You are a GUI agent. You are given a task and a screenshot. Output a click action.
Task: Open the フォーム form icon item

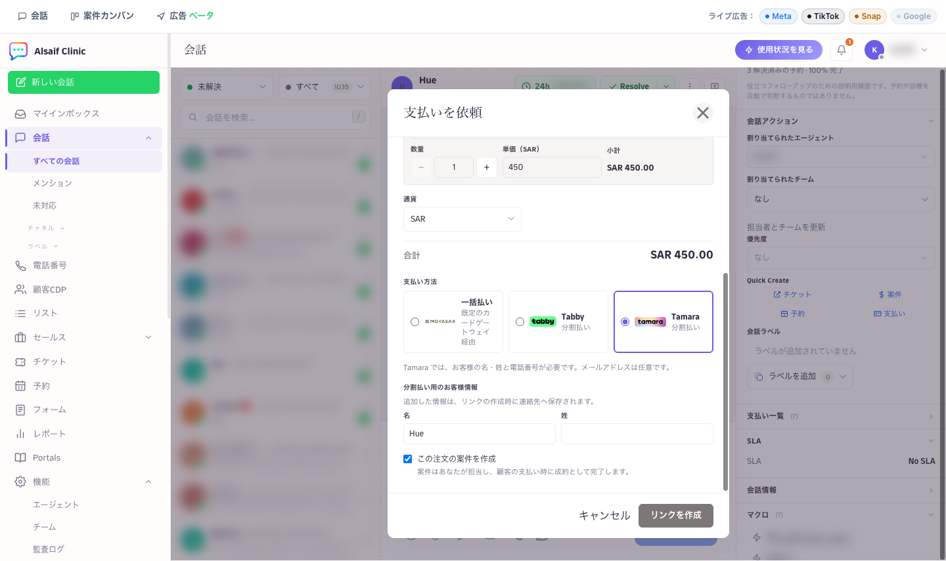click(x=84, y=409)
